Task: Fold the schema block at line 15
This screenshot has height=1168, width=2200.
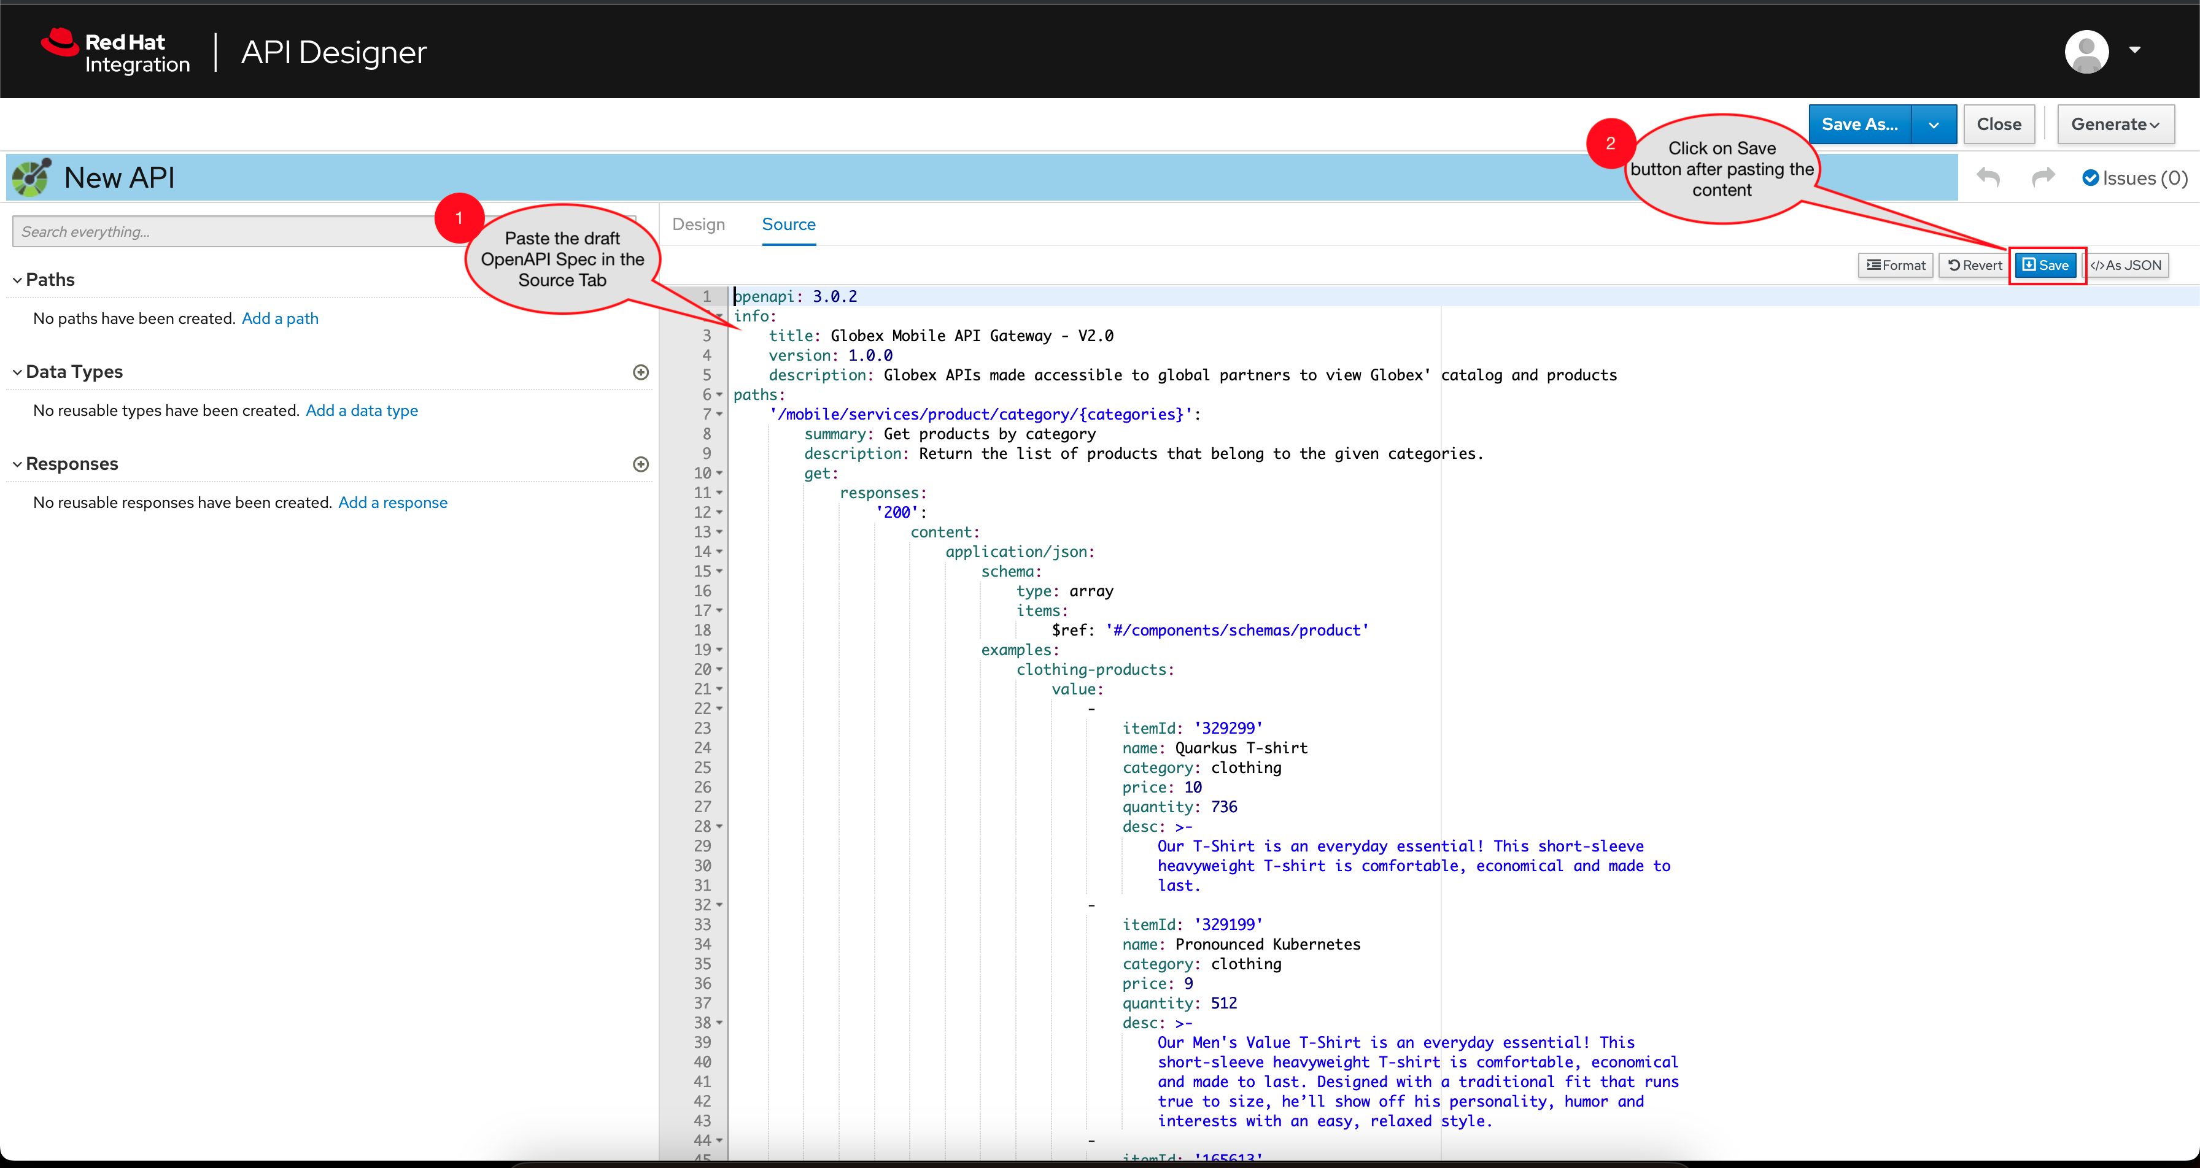Action: coord(719,571)
